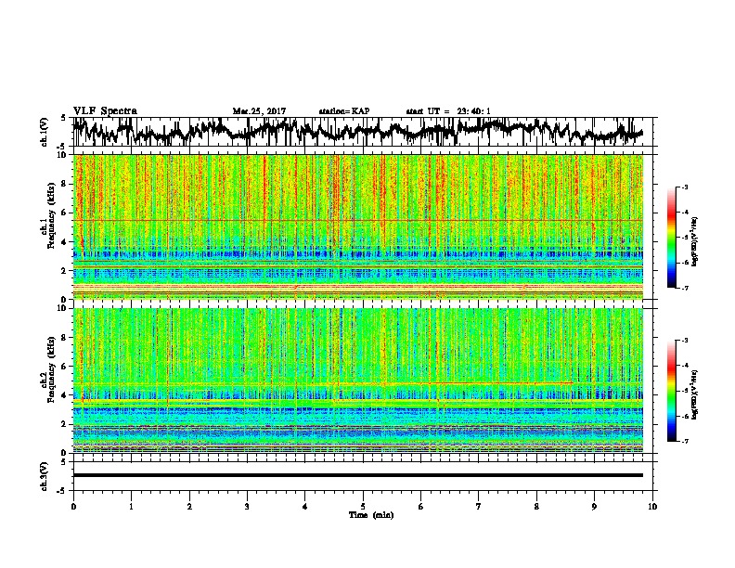Click the ch.1 frequency tick label "2"
The width and height of the screenshot is (735, 568).
tap(66, 270)
